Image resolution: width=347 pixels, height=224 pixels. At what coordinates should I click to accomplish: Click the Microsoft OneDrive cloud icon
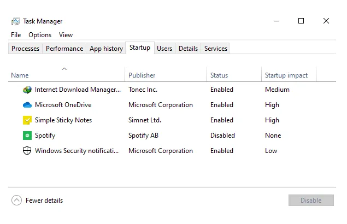point(27,105)
